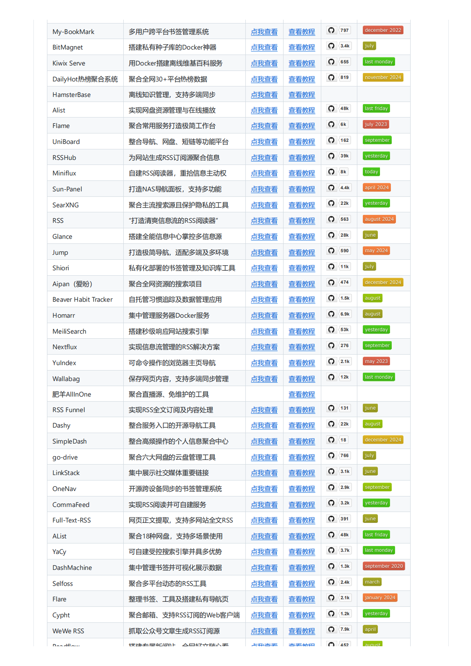Viewport: 471px width, 666px height.
Task: Click the 563 stars badge in the RSS row
Action: 345,219
